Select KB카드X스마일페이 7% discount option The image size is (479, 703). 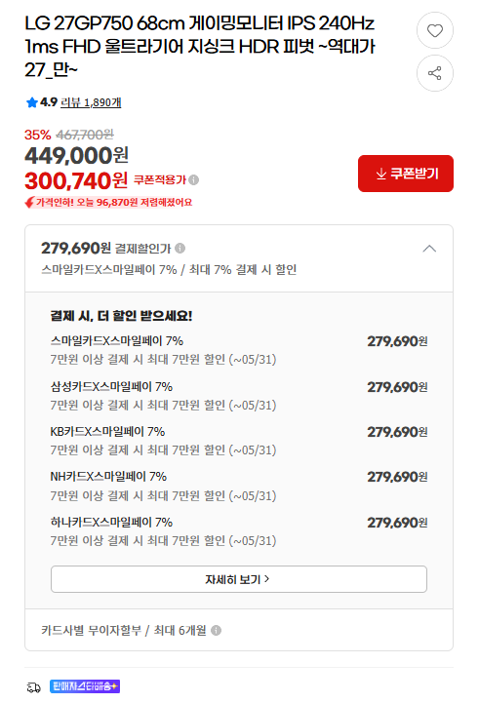[x=239, y=441]
